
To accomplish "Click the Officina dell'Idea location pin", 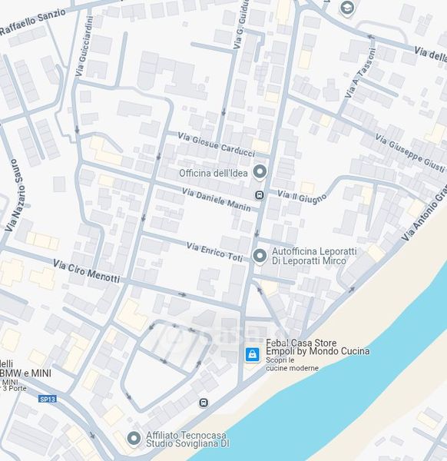I will tap(260, 171).
